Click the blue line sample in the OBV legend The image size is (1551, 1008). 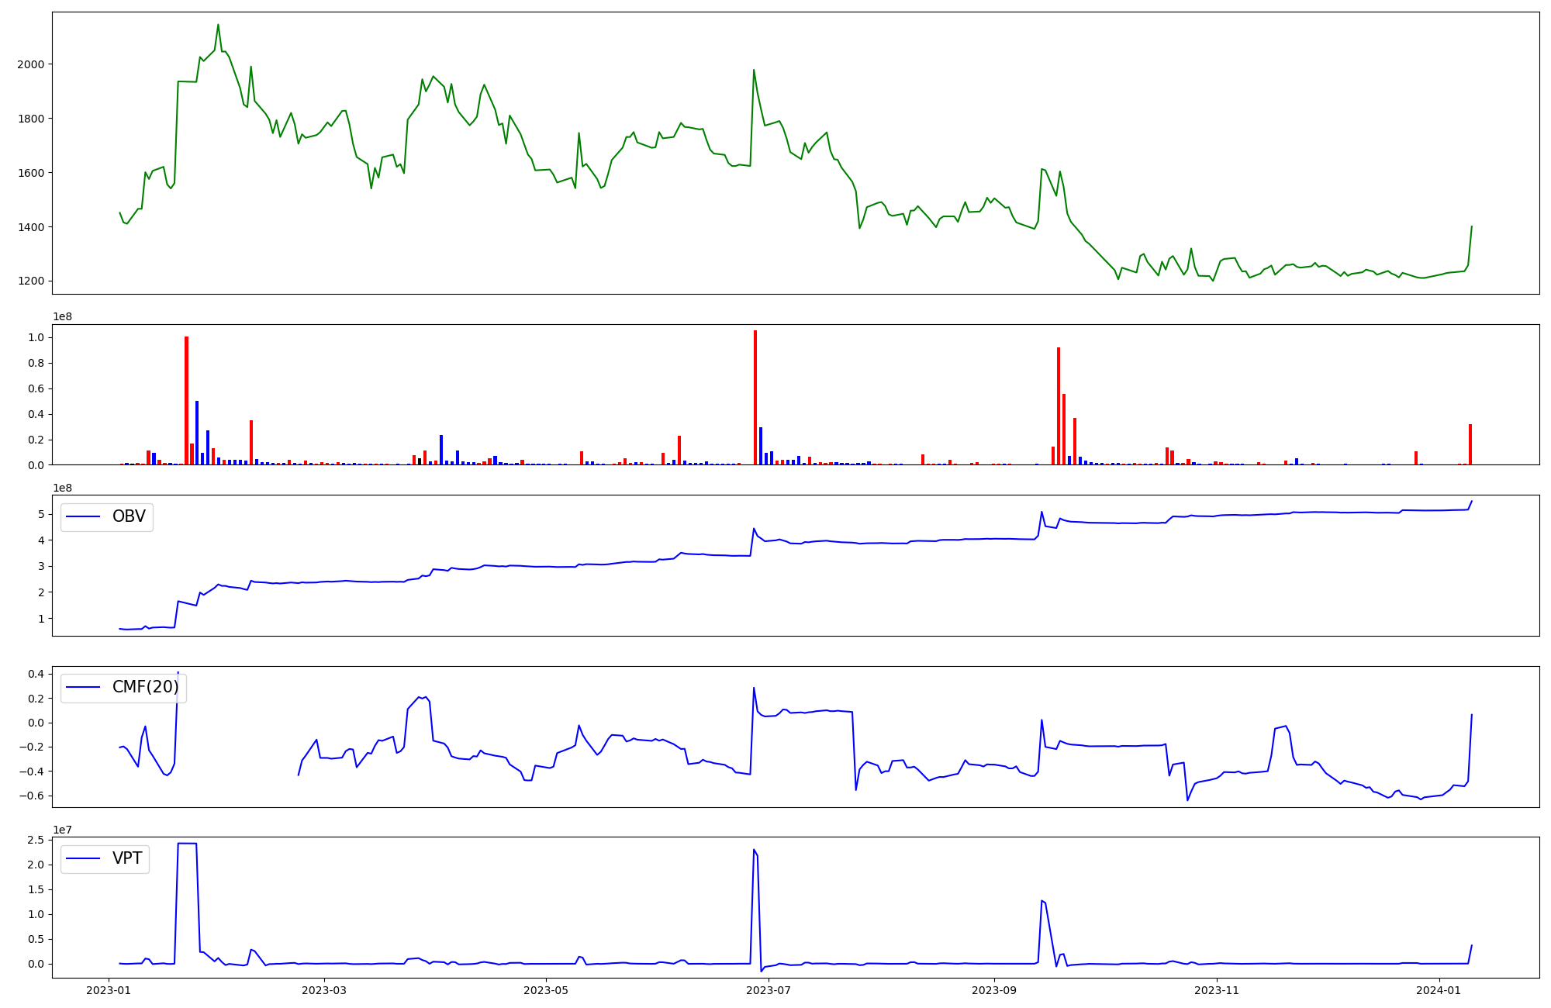(84, 516)
